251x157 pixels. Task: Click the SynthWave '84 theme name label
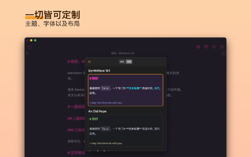tap(99, 71)
